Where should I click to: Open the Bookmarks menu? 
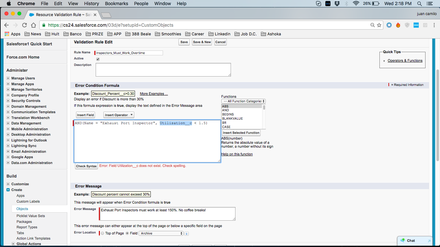(x=117, y=4)
